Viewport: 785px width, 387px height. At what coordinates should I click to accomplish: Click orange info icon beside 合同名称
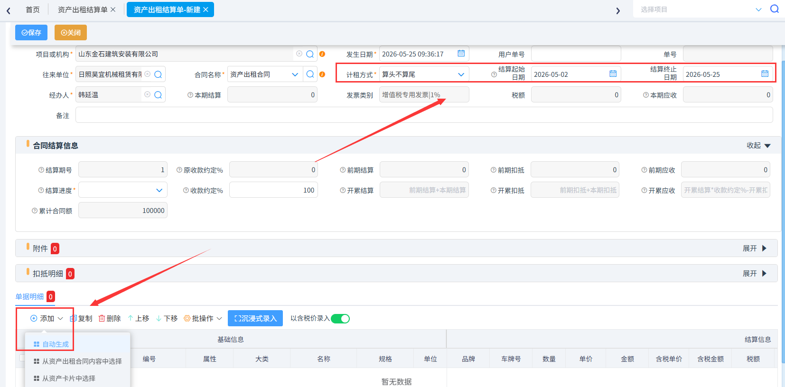click(x=322, y=74)
